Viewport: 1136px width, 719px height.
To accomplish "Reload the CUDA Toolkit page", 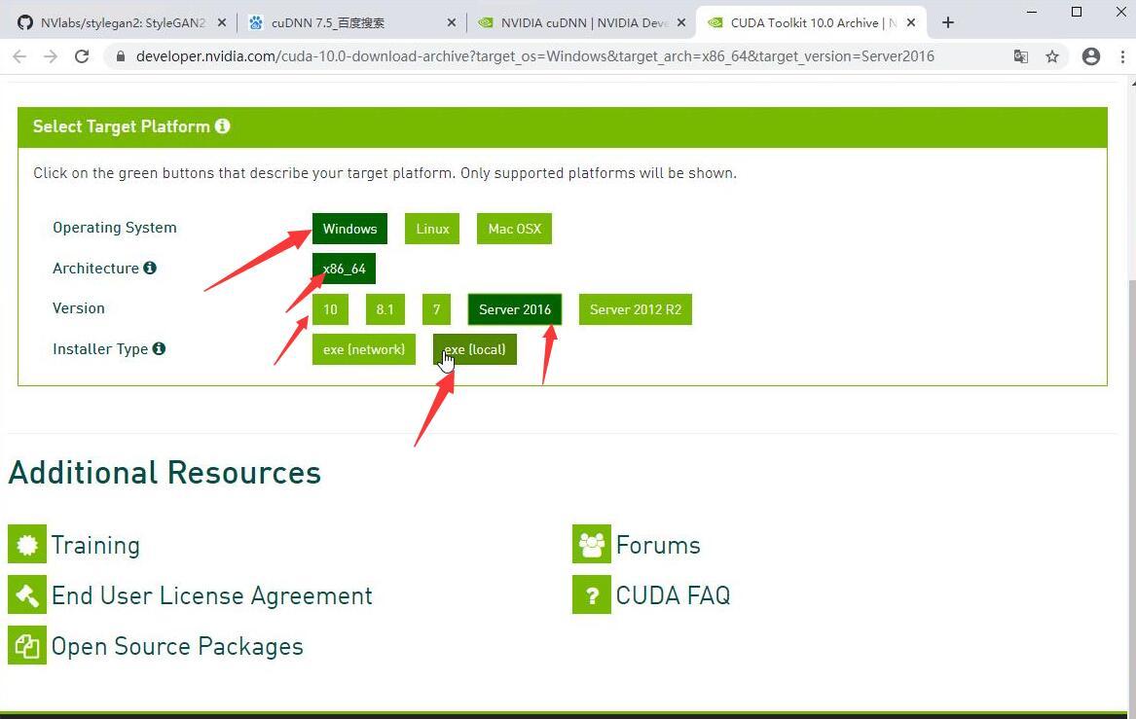I will 82,56.
